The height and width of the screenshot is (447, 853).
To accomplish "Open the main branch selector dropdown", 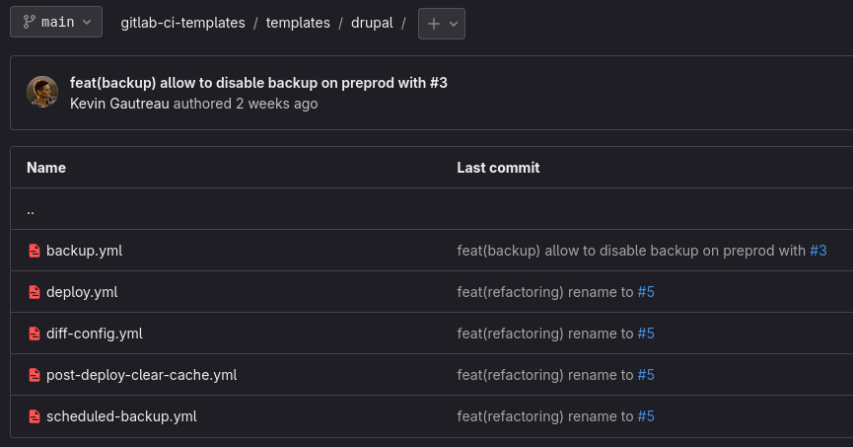I will tap(56, 22).
